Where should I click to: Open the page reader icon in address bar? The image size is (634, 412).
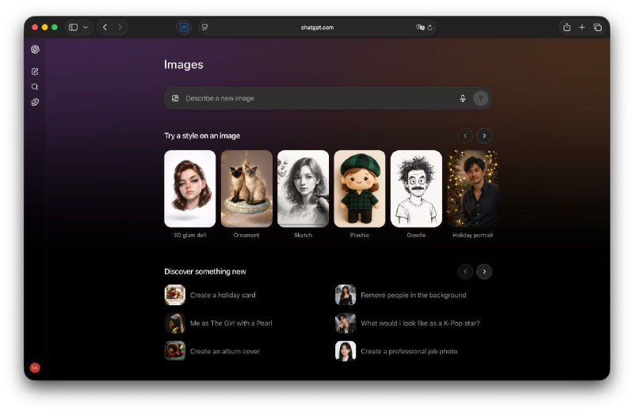pyautogui.click(x=205, y=27)
